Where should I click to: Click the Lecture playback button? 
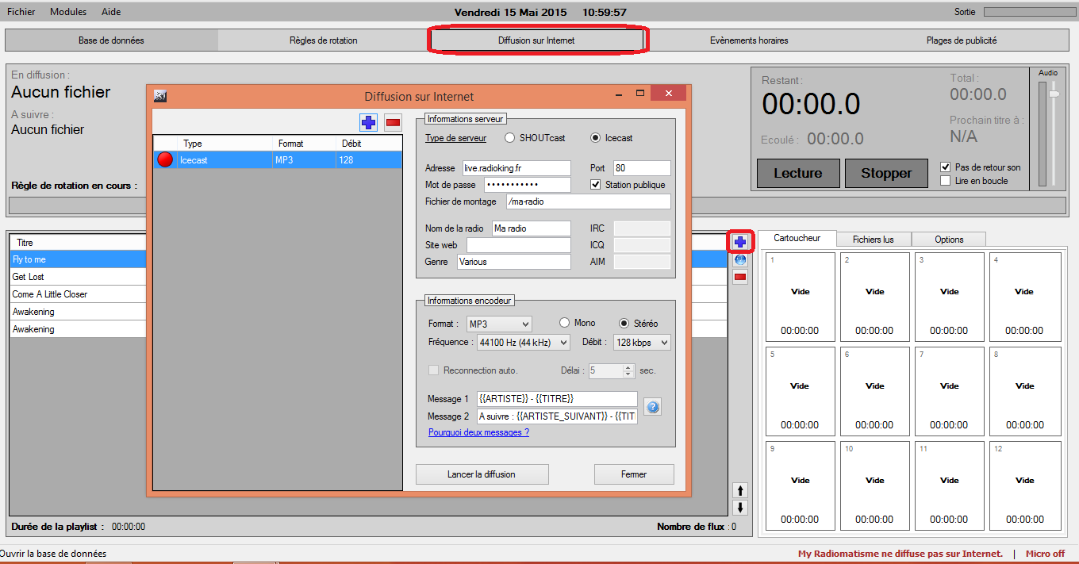coord(797,174)
